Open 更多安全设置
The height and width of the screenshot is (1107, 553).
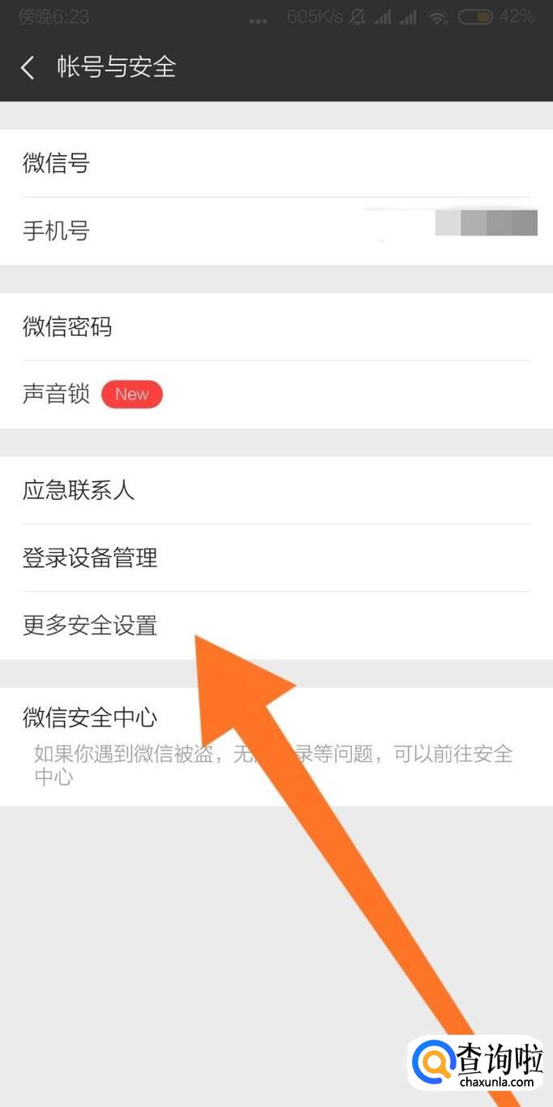tap(276, 626)
